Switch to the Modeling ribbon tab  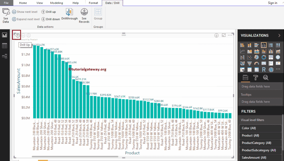(56, 3)
